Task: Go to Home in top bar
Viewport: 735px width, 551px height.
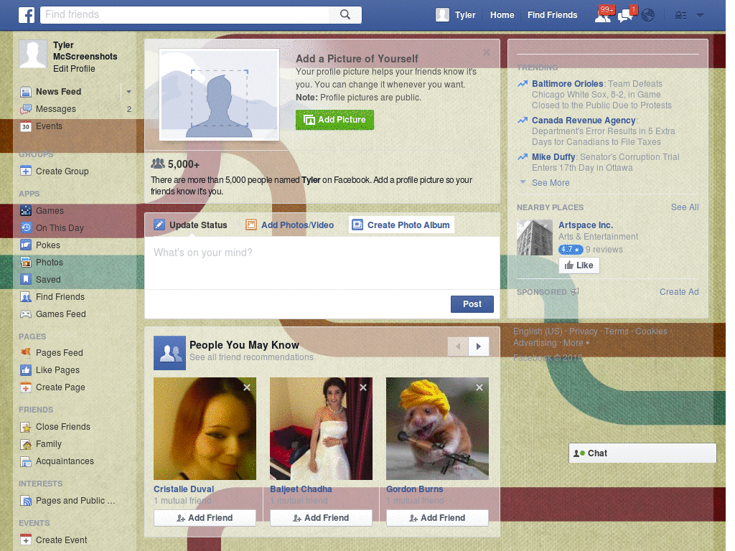Action: (502, 15)
